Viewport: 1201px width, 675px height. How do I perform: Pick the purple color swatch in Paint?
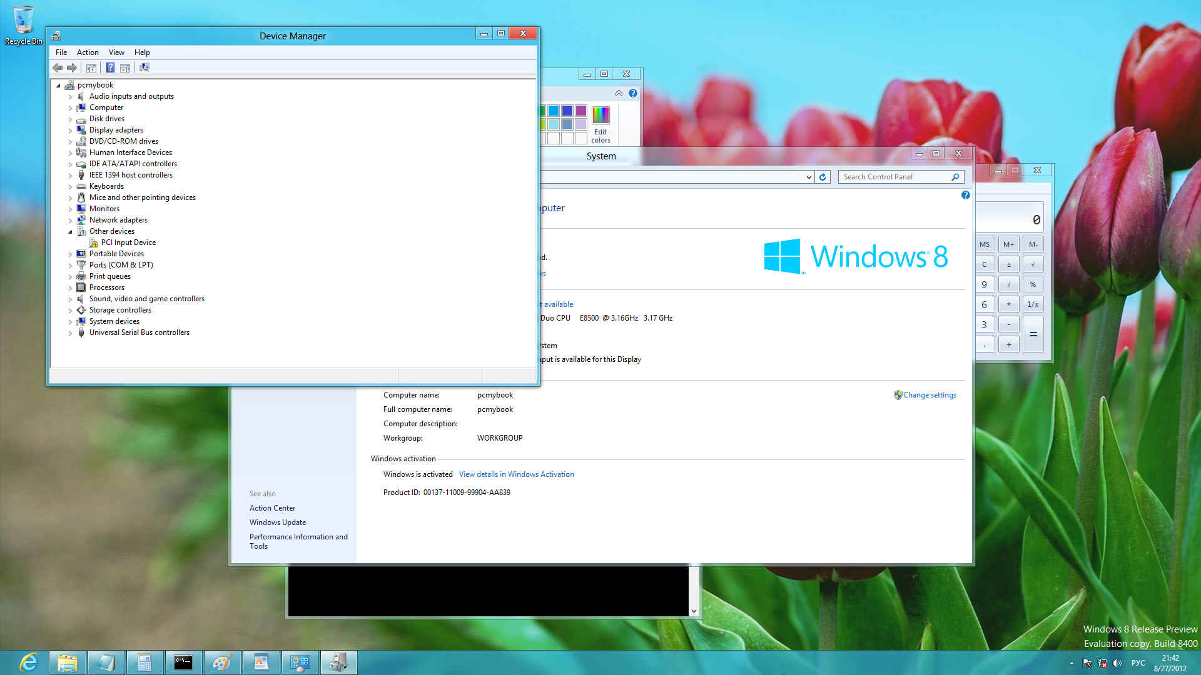pyautogui.click(x=581, y=111)
